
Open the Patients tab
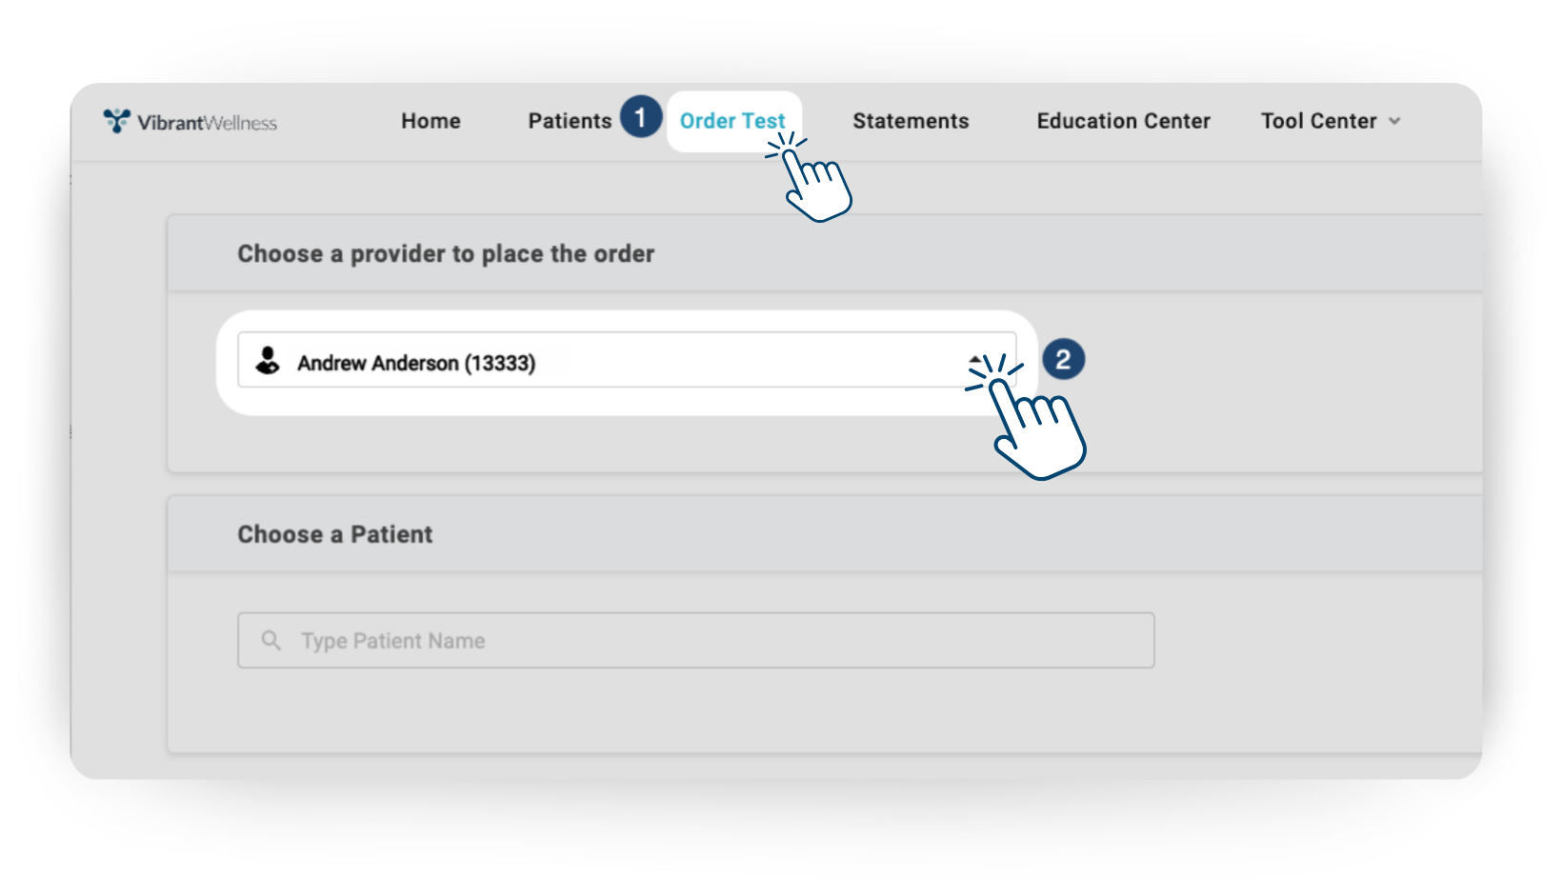click(x=570, y=121)
